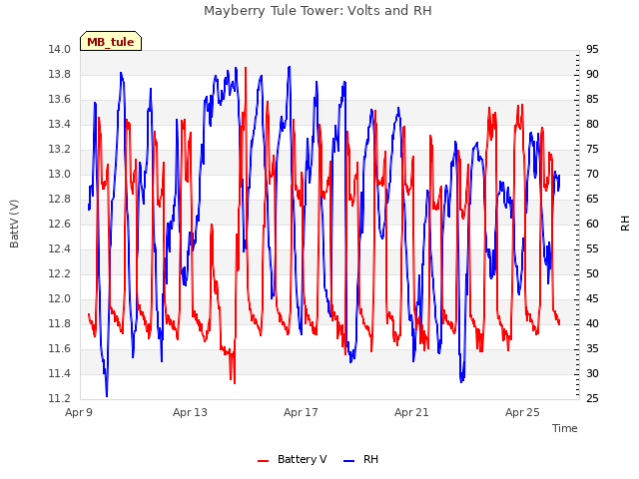Click the Apr 25 tick label
Image resolution: width=639 pixels, height=479 pixels.
pyautogui.click(x=522, y=412)
